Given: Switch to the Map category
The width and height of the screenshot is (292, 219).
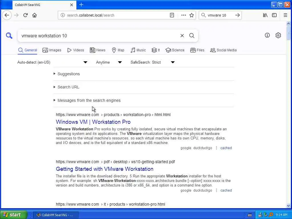Looking at the screenshot, I should point(118,50).
